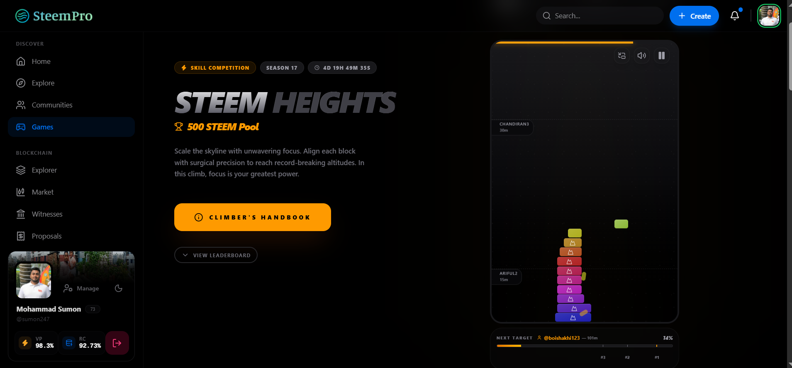This screenshot has width=792, height=368.
Task: Click the 500 STEEM Pool trophy icon
Action: point(179,127)
